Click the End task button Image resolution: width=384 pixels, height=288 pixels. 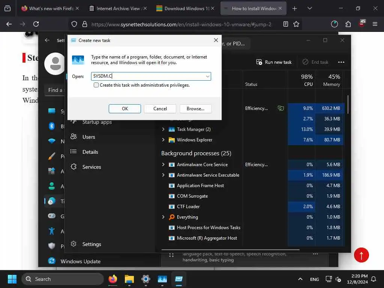click(315, 62)
